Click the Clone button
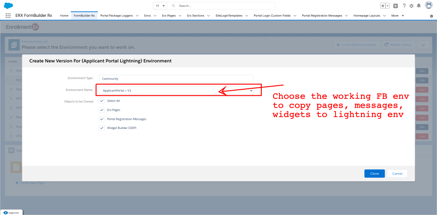 coord(374,174)
